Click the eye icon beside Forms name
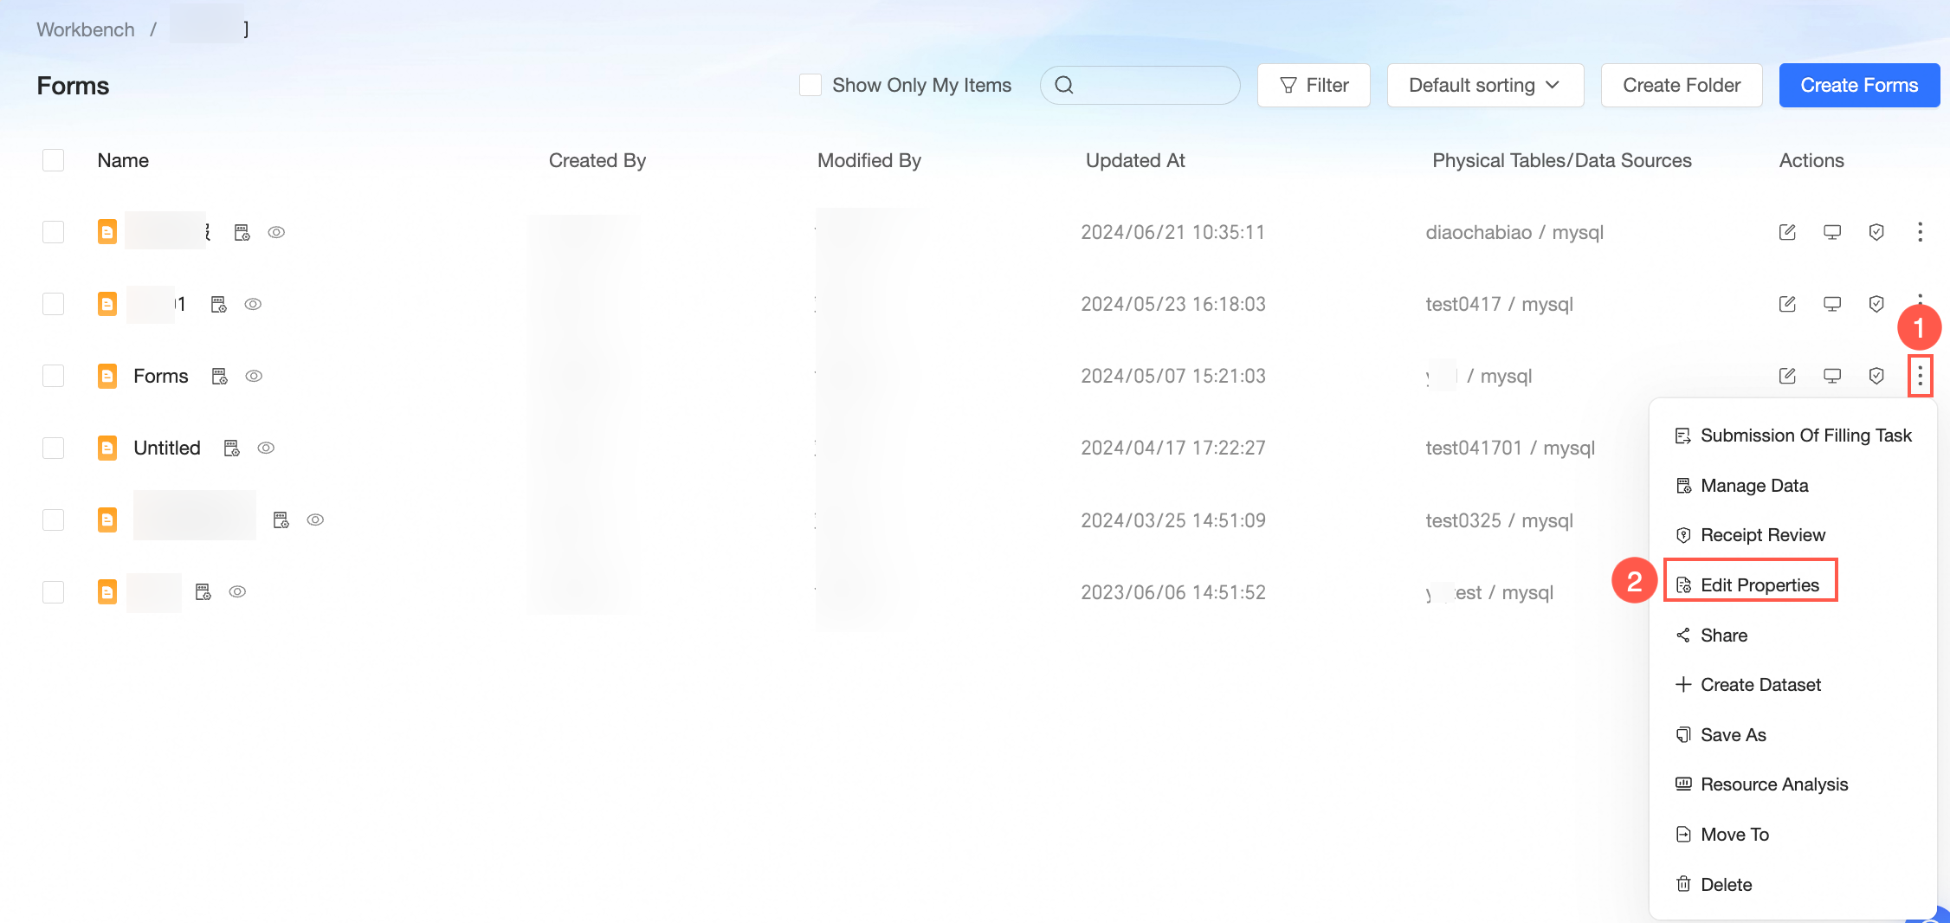Screen dimensions: 1950x923 [254, 376]
